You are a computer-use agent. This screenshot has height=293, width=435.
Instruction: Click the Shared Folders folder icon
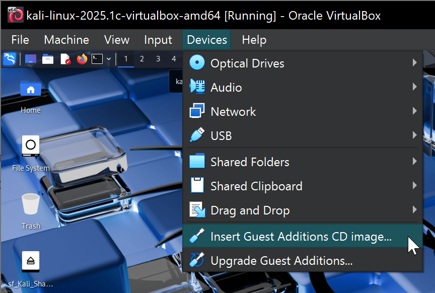click(x=197, y=161)
